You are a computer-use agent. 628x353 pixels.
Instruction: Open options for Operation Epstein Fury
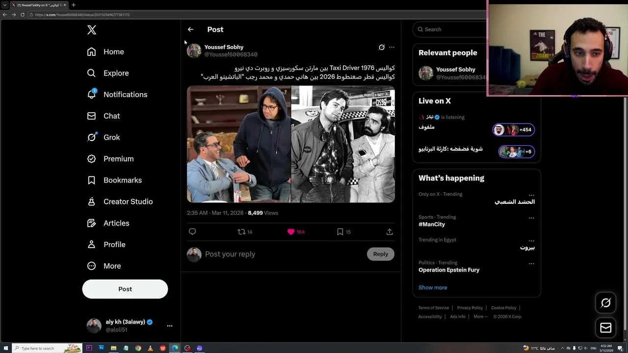[x=531, y=263]
